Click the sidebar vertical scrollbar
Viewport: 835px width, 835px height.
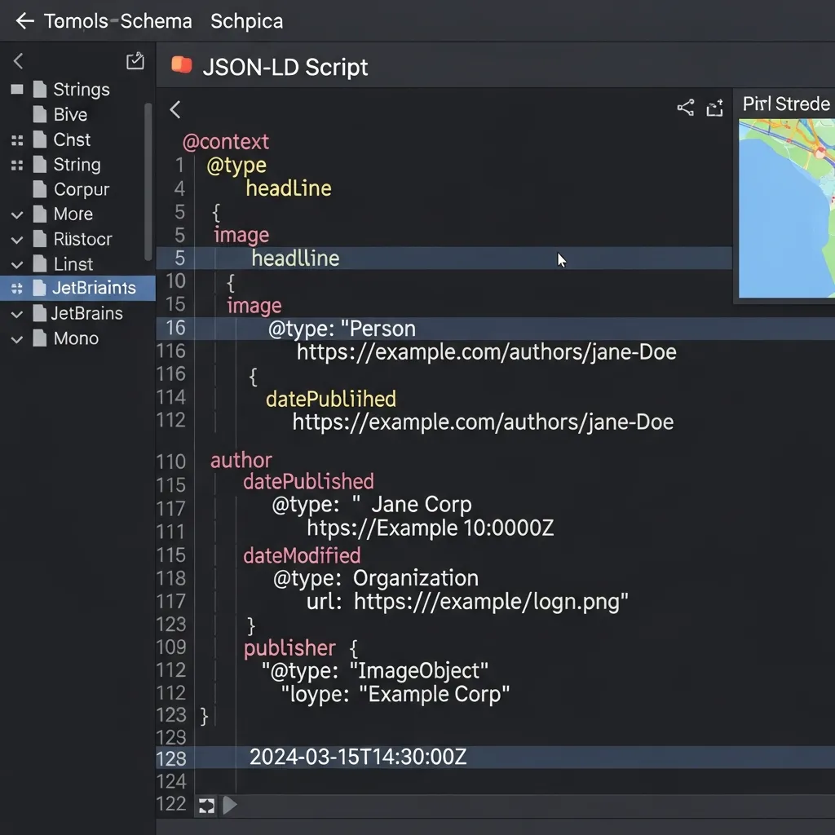coord(148,179)
